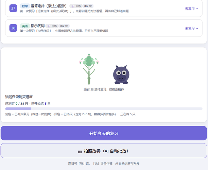Click the monster elimination progress bar
This screenshot has height=170, width=208.
point(104,109)
